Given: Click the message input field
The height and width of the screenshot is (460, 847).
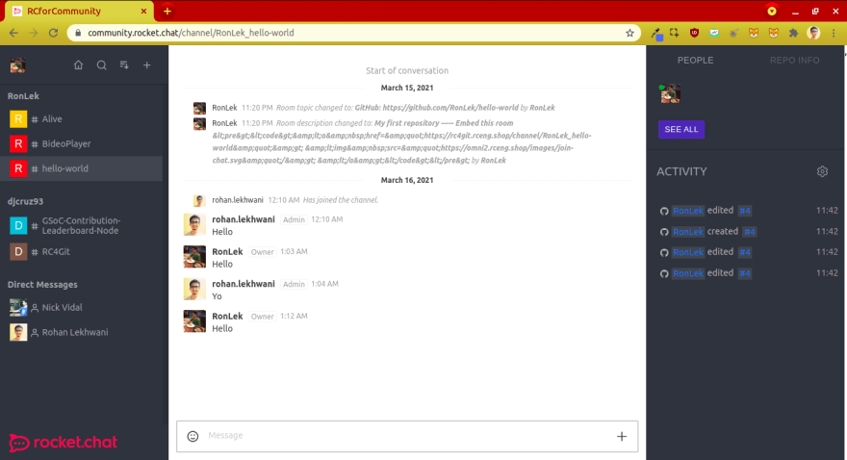Looking at the screenshot, I should click(x=408, y=436).
